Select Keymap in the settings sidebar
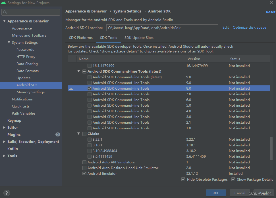This screenshot has height=198, width=276. [14, 120]
